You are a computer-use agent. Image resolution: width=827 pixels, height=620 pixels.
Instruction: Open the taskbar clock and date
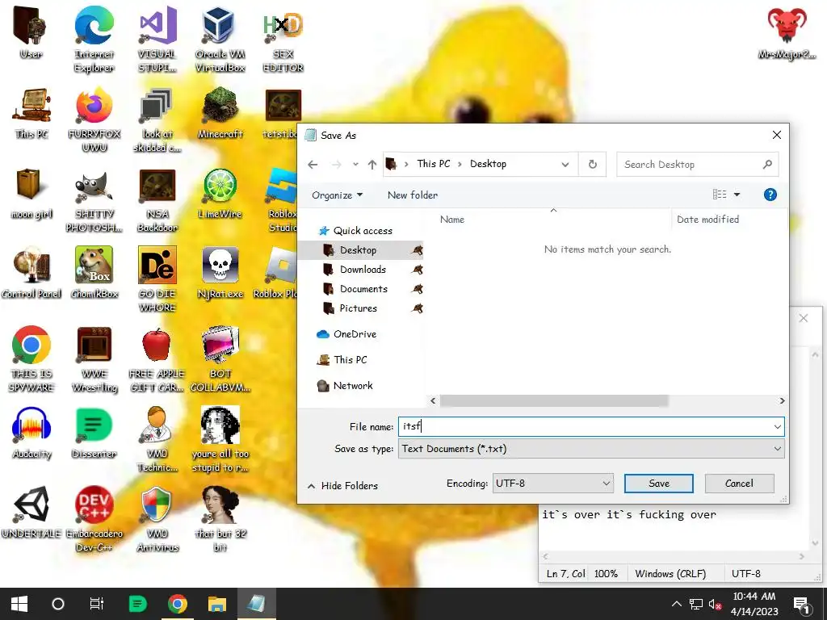(x=754, y=604)
